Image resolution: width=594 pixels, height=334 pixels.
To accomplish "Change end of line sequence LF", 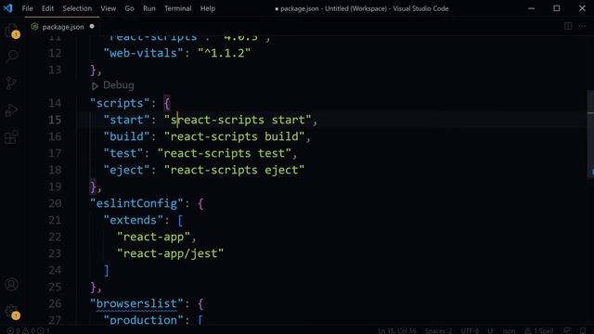I will coord(491,330).
